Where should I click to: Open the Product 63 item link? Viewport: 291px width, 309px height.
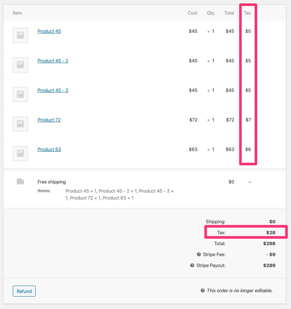pos(49,149)
